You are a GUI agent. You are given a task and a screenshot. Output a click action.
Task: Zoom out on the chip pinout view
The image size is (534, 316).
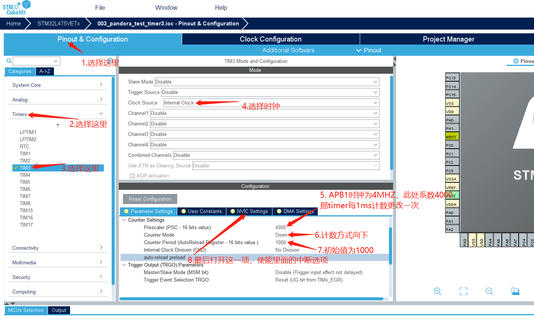point(489,291)
